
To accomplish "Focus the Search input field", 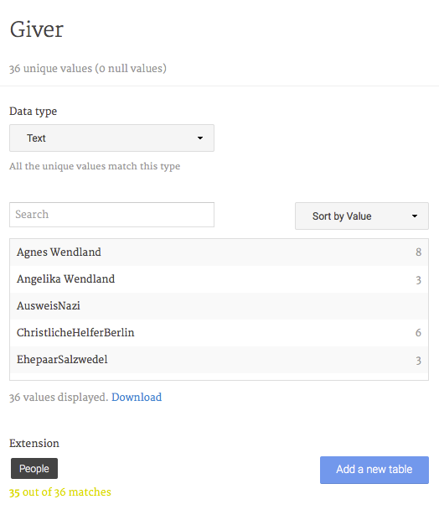I will [x=111, y=215].
